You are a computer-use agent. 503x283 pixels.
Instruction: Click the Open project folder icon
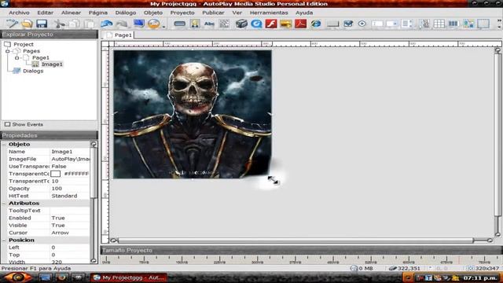pos(27,24)
